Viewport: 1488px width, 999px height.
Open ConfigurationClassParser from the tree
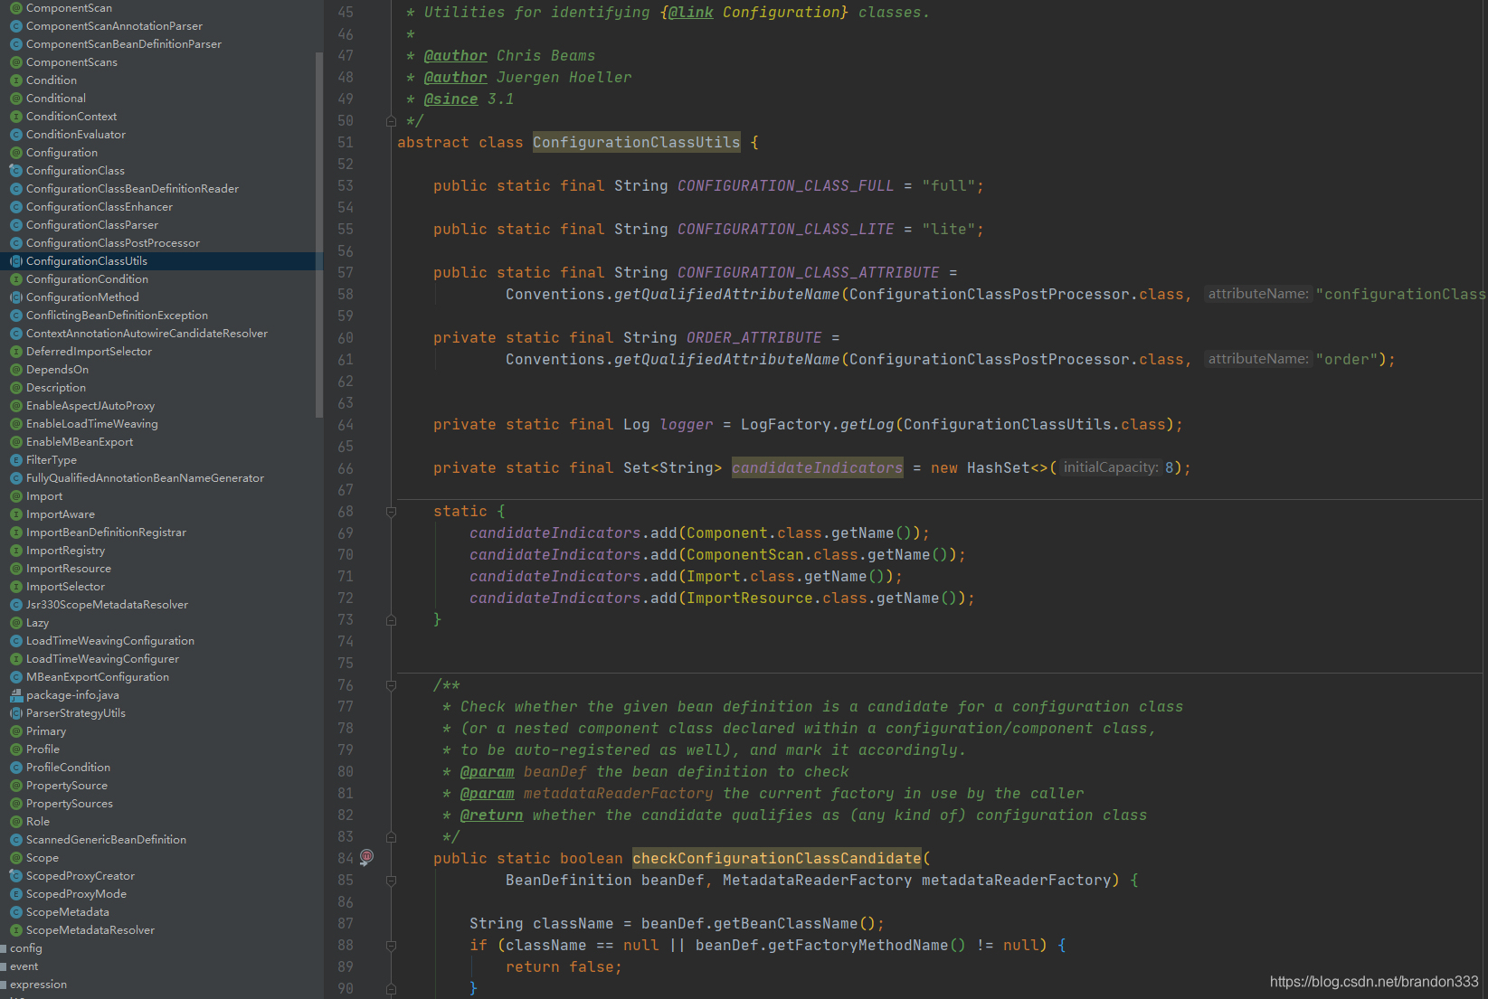point(92,225)
